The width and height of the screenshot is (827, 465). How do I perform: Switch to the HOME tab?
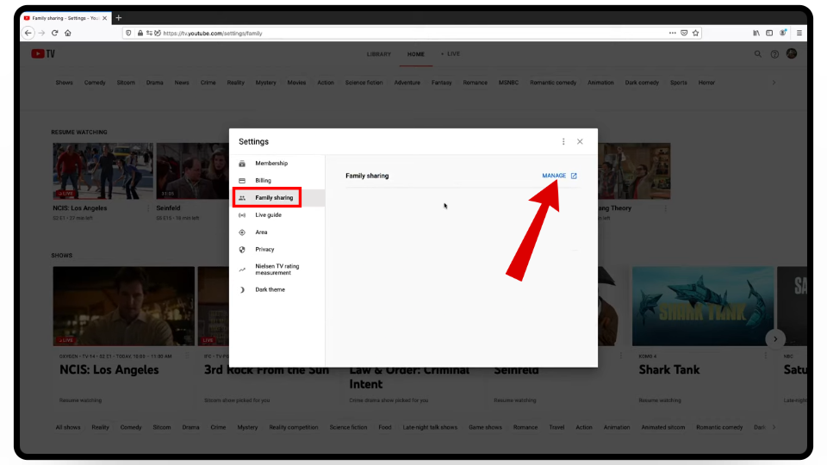coord(415,54)
